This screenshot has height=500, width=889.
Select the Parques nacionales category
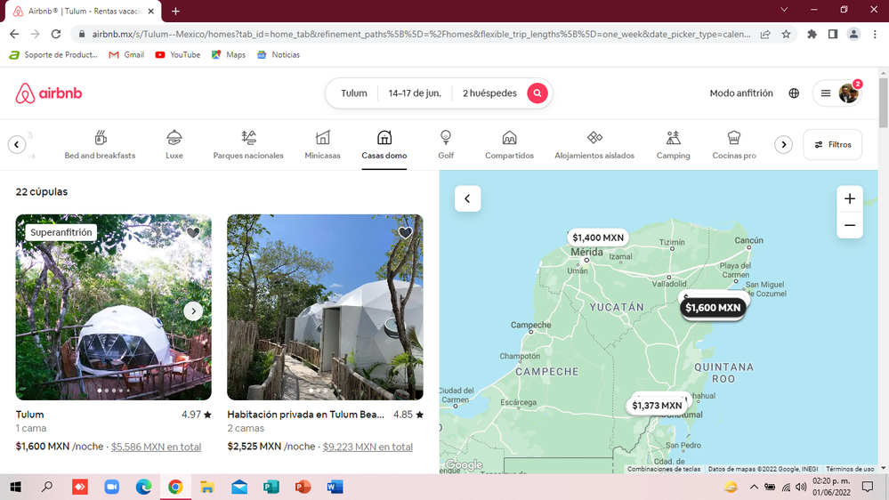coord(248,144)
